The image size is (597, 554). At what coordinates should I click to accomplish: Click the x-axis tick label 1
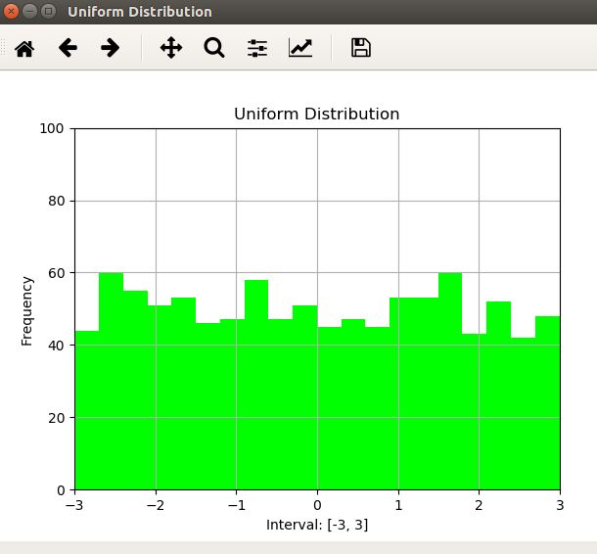click(x=398, y=505)
